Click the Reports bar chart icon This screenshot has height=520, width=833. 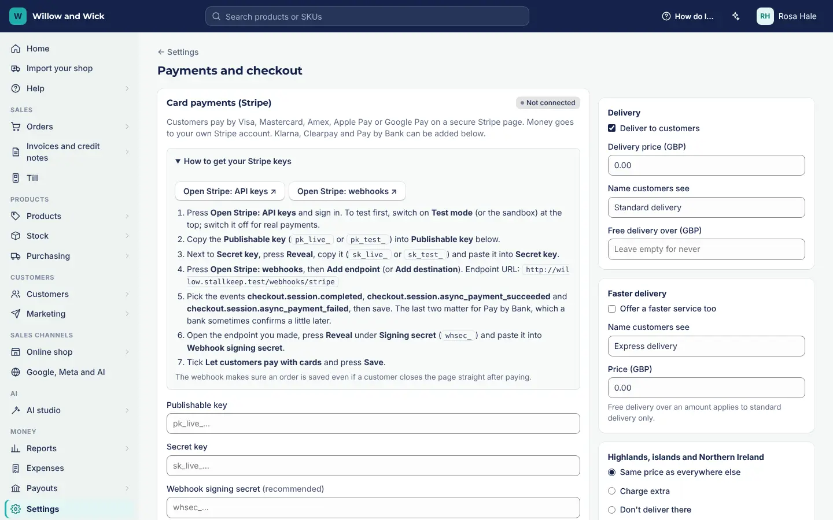(16, 448)
